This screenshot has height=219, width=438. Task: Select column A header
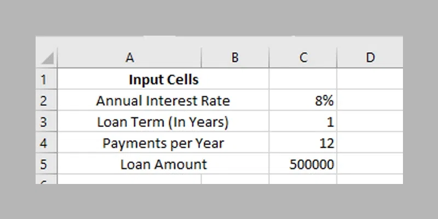click(130, 57)
